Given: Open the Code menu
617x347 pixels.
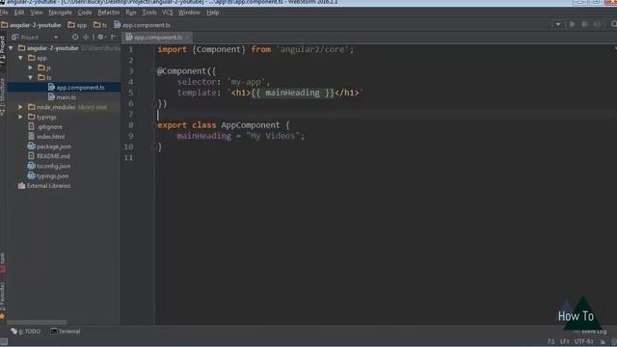Looking at the screenshot, I should (85, 13).
